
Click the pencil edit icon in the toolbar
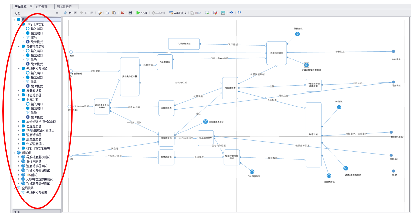100,13
